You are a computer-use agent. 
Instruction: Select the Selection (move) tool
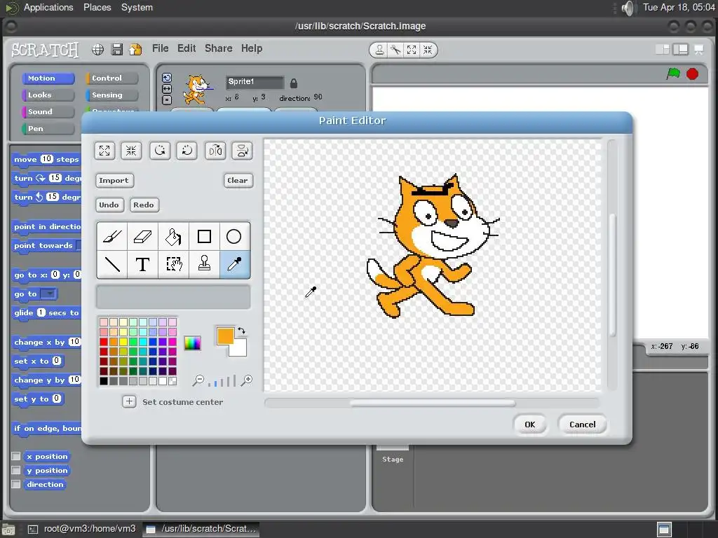174,264
